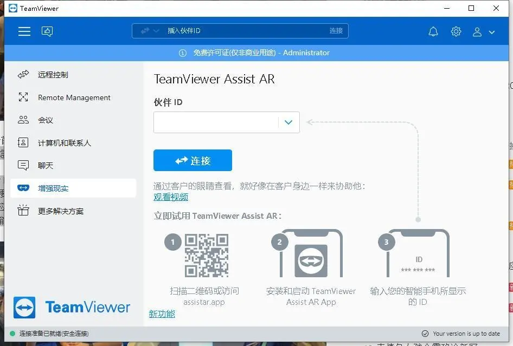The image size is (513, 346).
Task: Click the 新功能 link
Action: tap(161, 313)
